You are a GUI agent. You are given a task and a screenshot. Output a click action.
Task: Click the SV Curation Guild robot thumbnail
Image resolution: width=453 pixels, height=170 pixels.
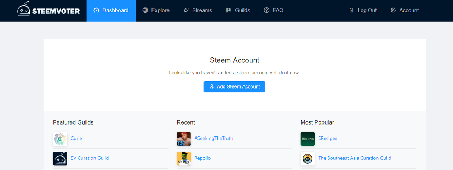pos(60,159)
